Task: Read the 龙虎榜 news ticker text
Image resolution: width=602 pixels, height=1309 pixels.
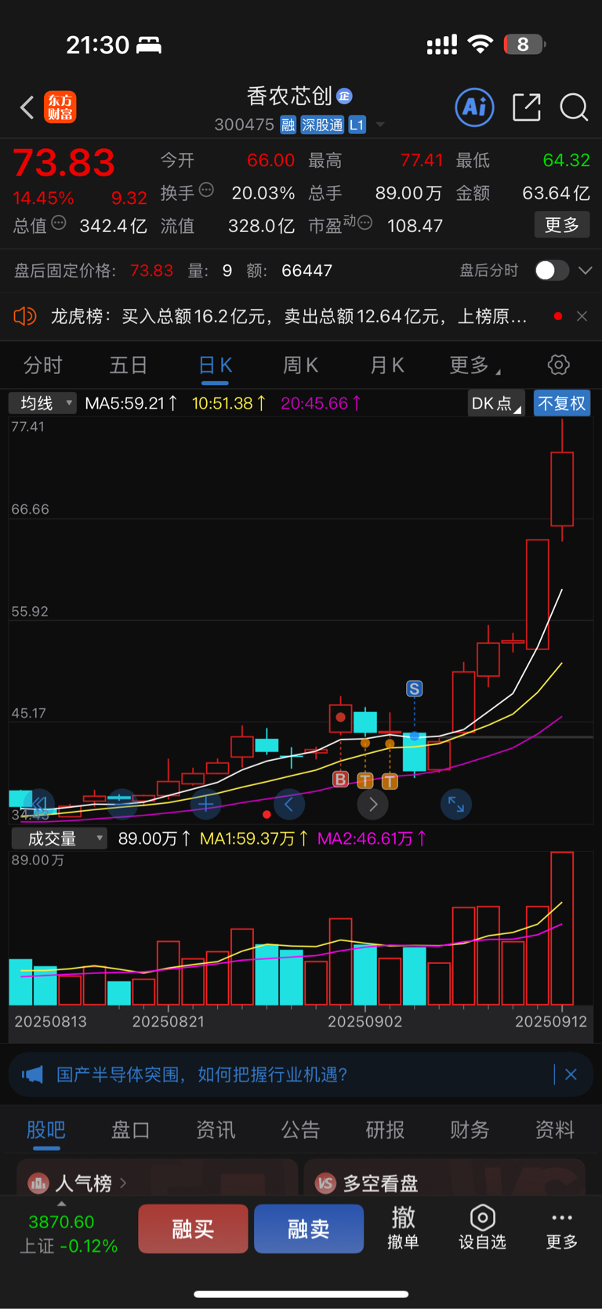Action: point(288,316)
